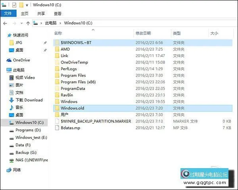The width and height of the screenshot is (238, 190).
Task: Go forward with the right arrow button
Action: [x=14, y=23]
